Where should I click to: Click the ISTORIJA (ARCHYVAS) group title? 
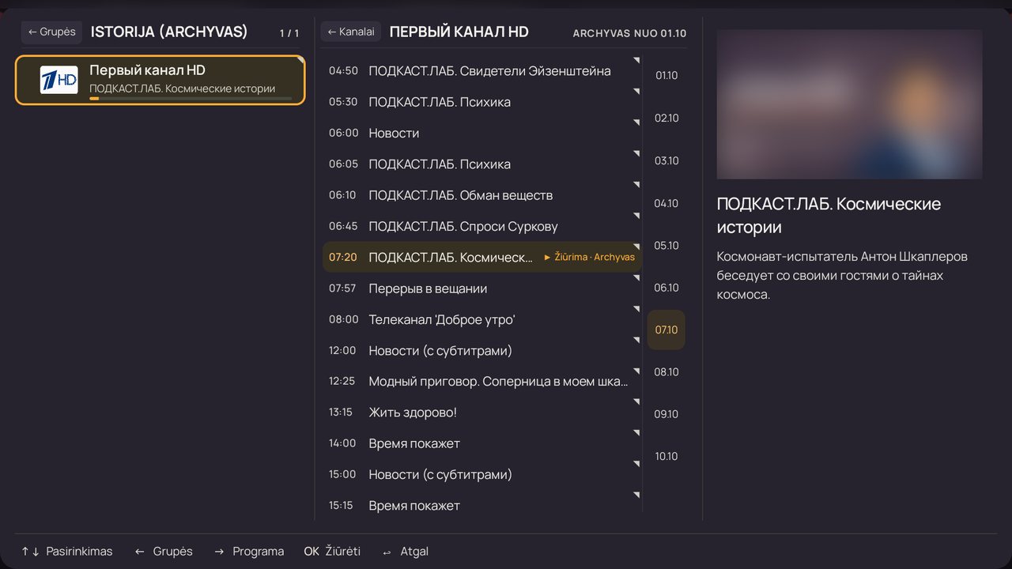pos(169,32)
